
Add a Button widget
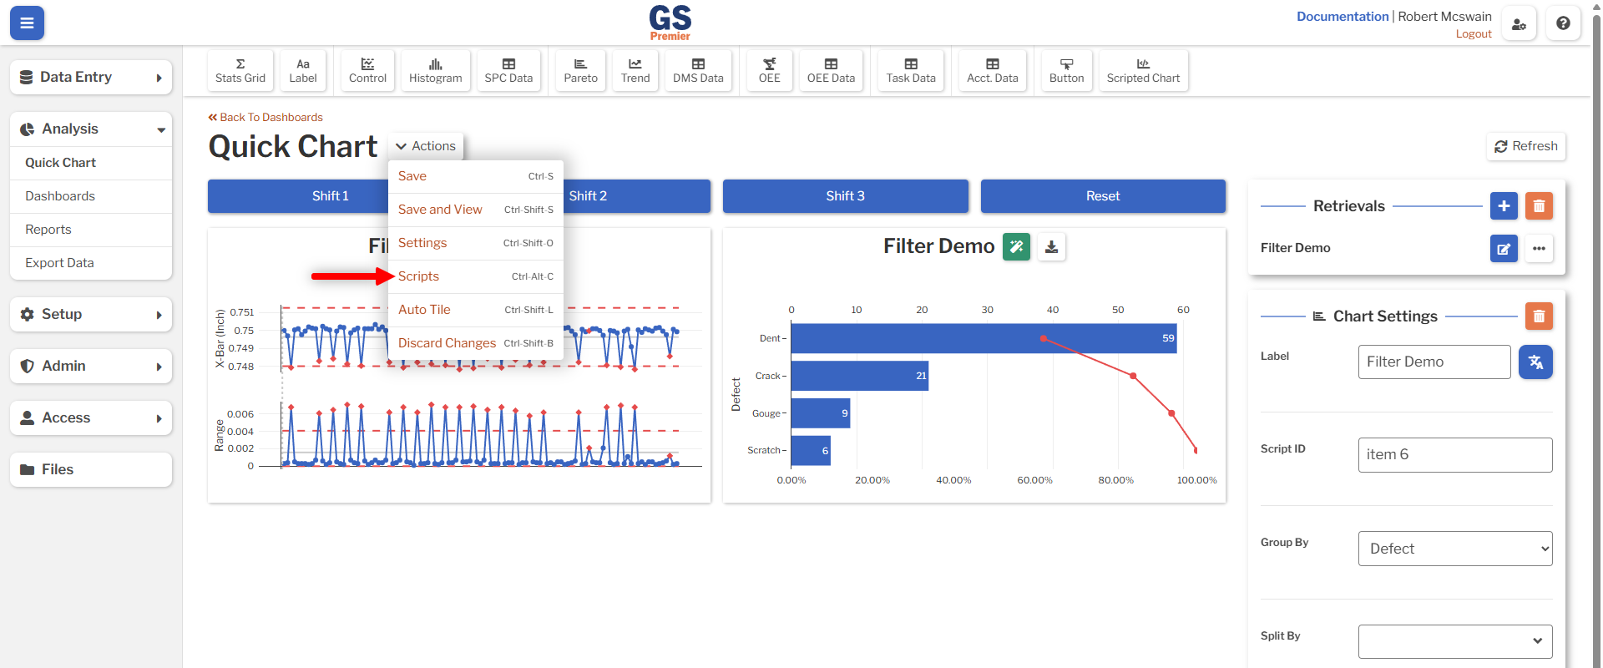click(x=1066, y=70)
